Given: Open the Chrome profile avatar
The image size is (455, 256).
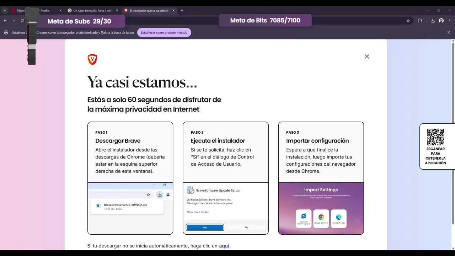Looking at the screenshot, I should click(441, 21).
